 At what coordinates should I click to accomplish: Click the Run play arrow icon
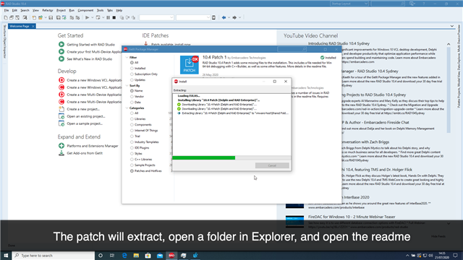87,17
